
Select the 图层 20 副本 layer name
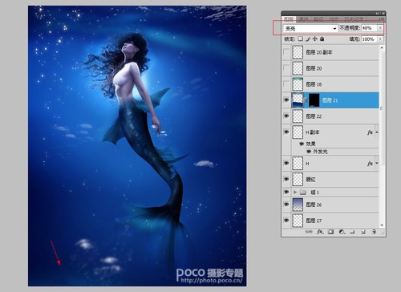319,52
